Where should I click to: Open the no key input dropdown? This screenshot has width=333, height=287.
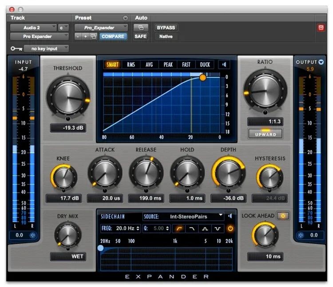tap(46, 48)
